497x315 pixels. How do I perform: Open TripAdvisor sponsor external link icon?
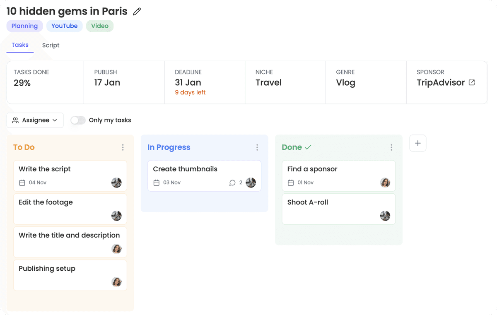(472, 82)
